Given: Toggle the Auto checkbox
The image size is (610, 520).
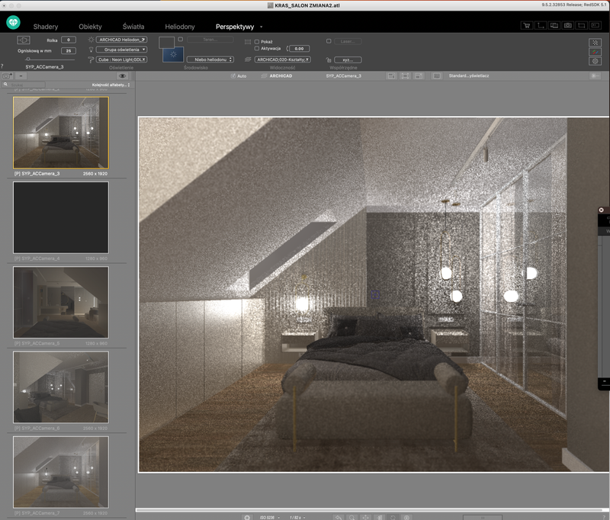Looking at the screenshot, I should pos(233,75).
